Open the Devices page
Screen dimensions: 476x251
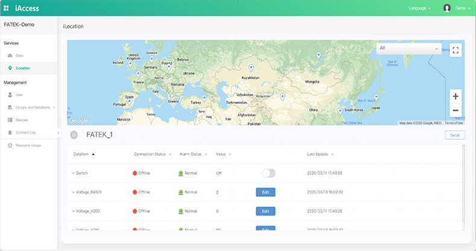pos(22,120)
